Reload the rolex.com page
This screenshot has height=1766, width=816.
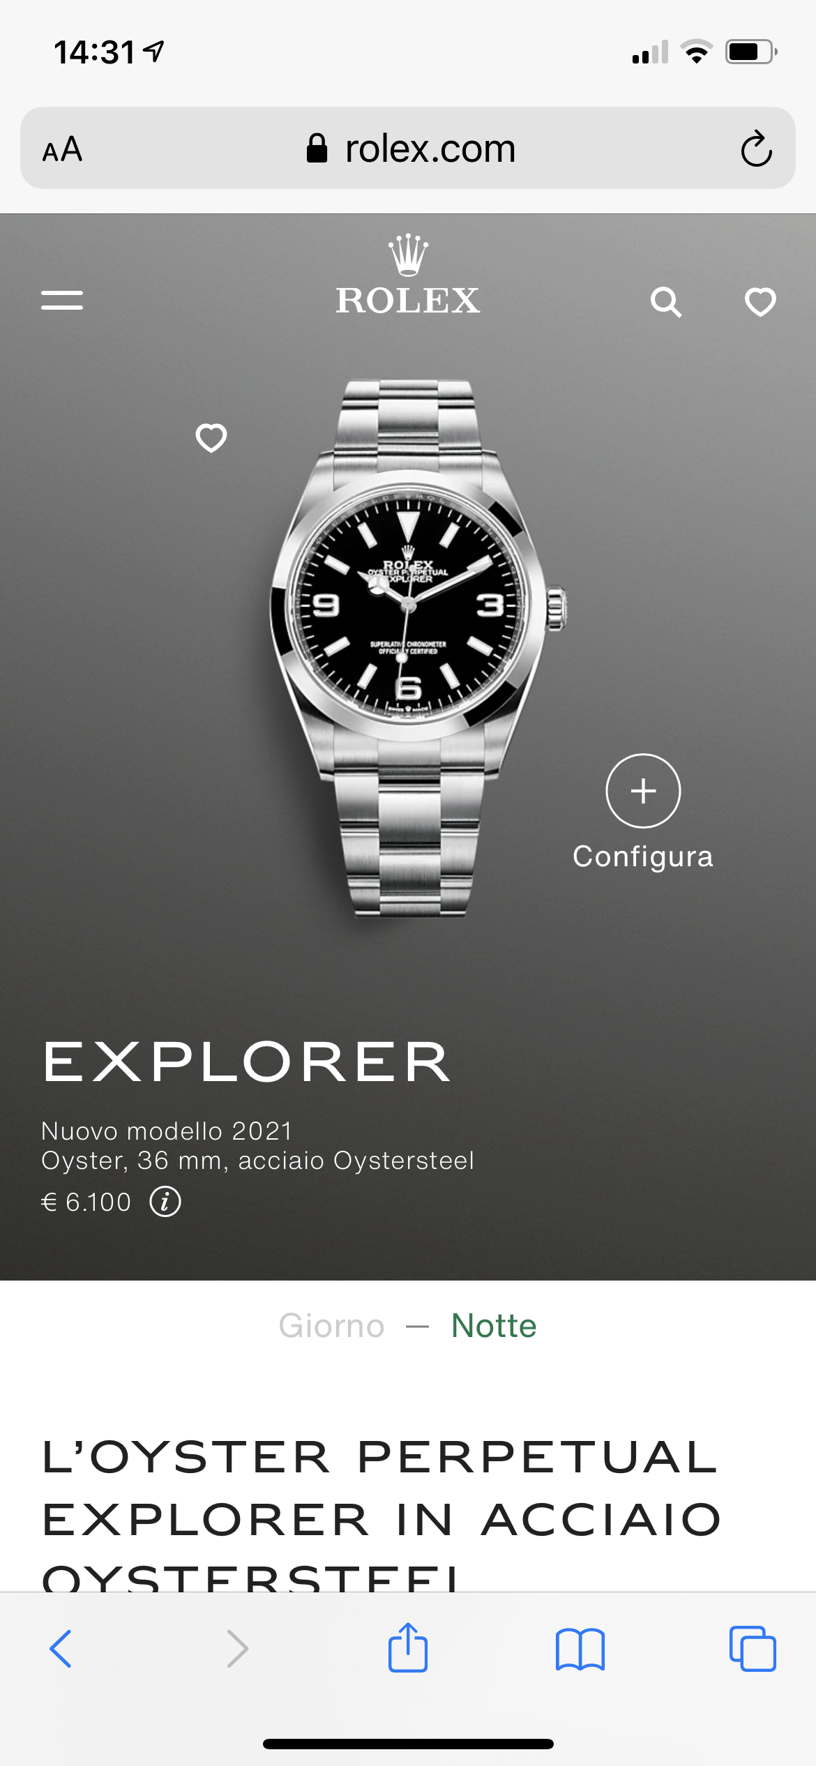click(x=756, y=149)
